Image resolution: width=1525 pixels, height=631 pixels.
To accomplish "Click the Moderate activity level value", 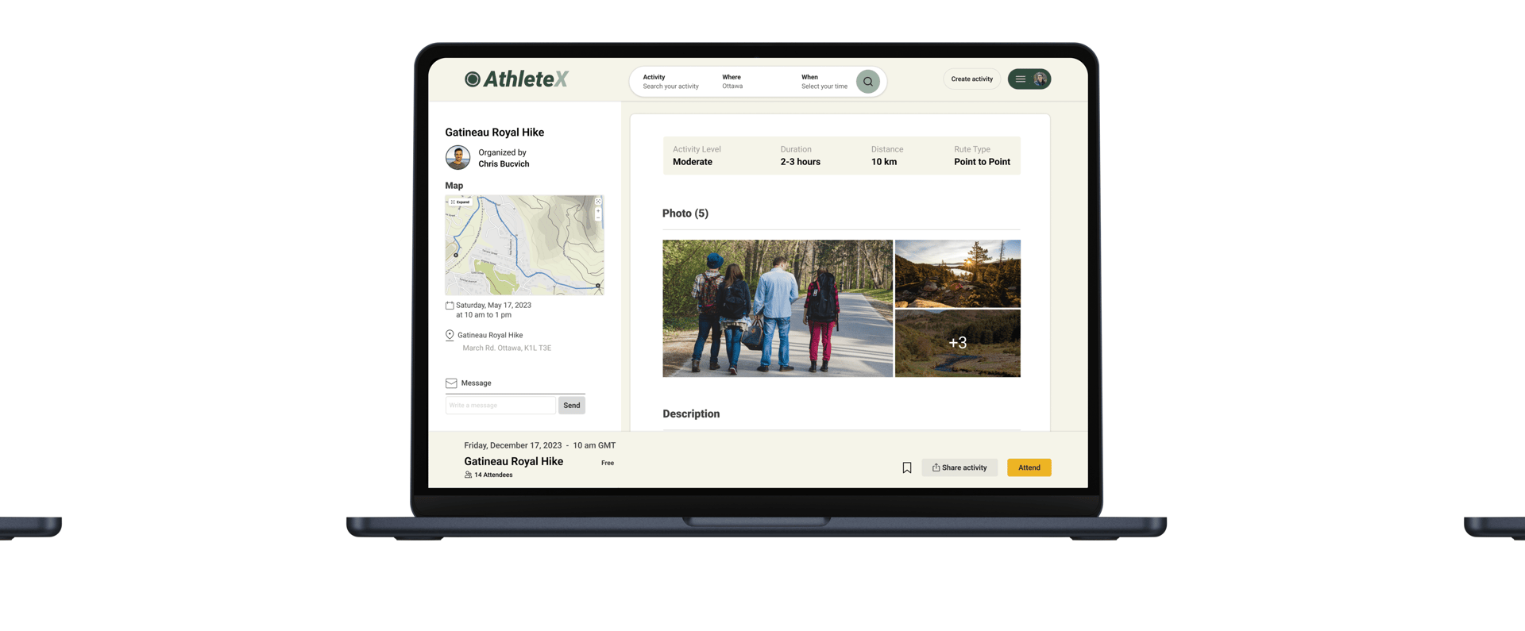I will coord(693,162).
